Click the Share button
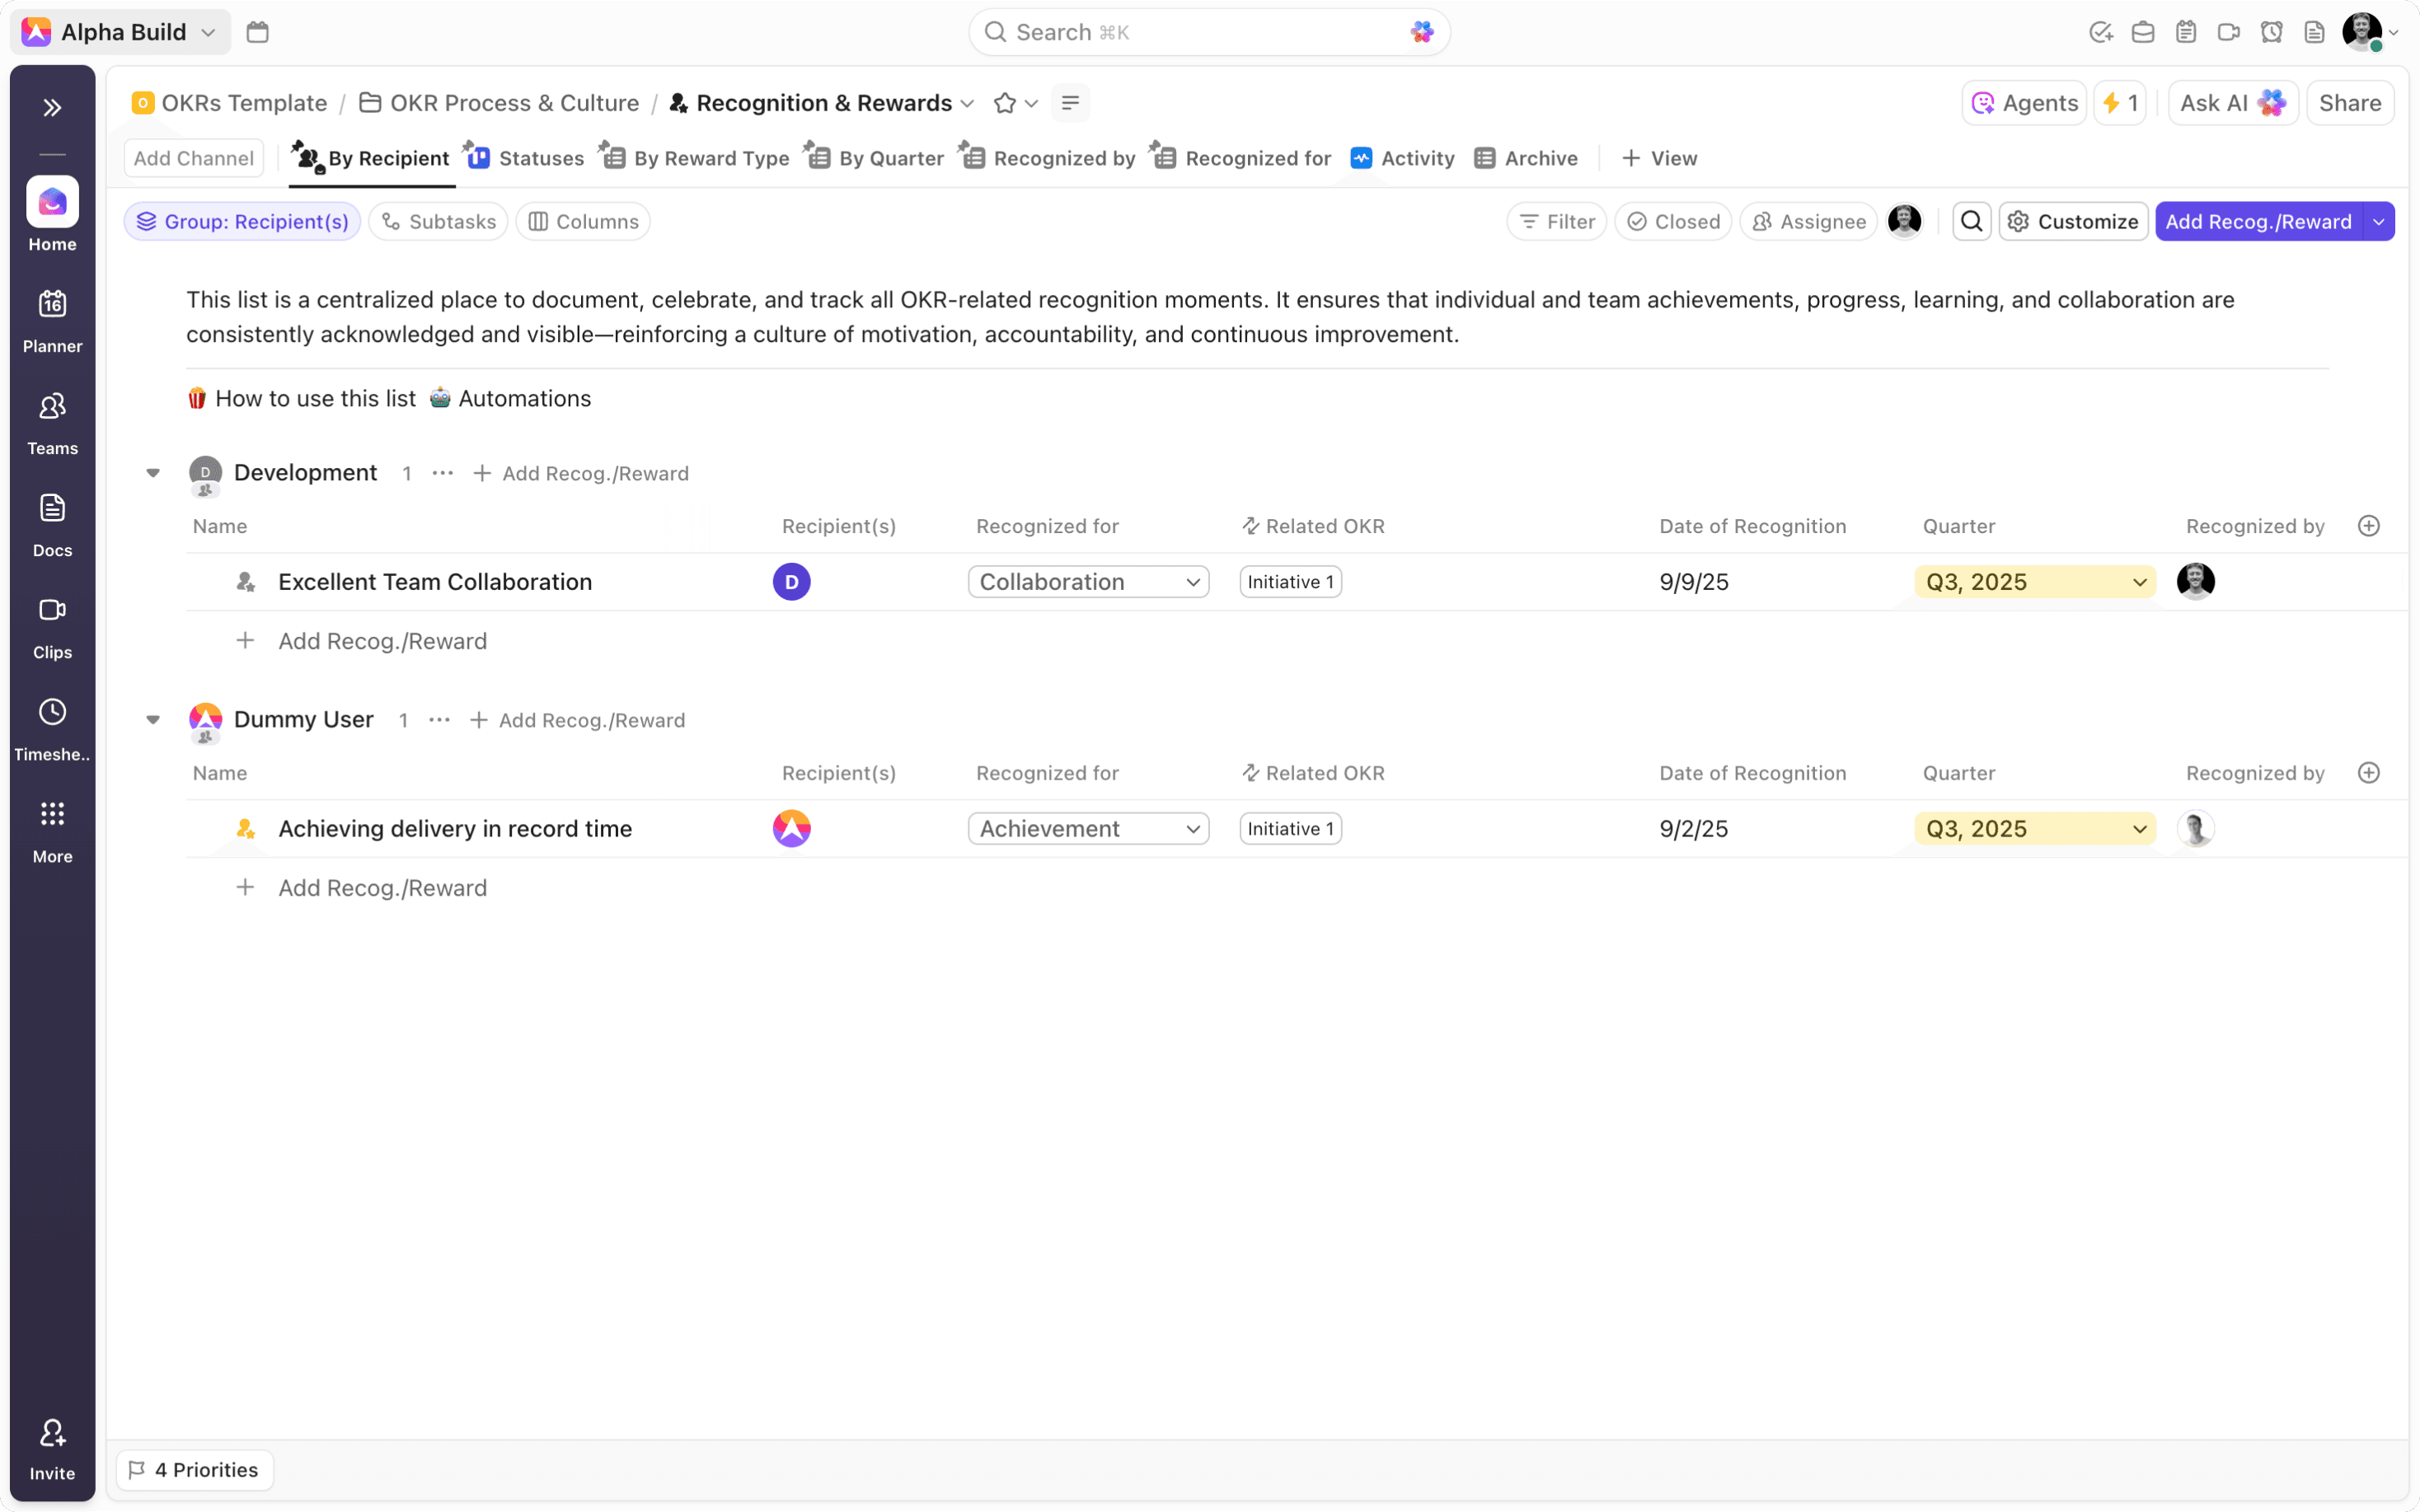The width and height of the screenshot is (2420, 1512). pyautogui.click(x=2349, y=103)
